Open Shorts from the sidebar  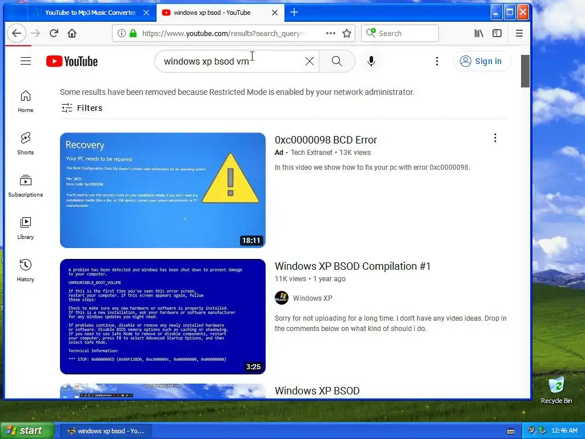[25, 143]
